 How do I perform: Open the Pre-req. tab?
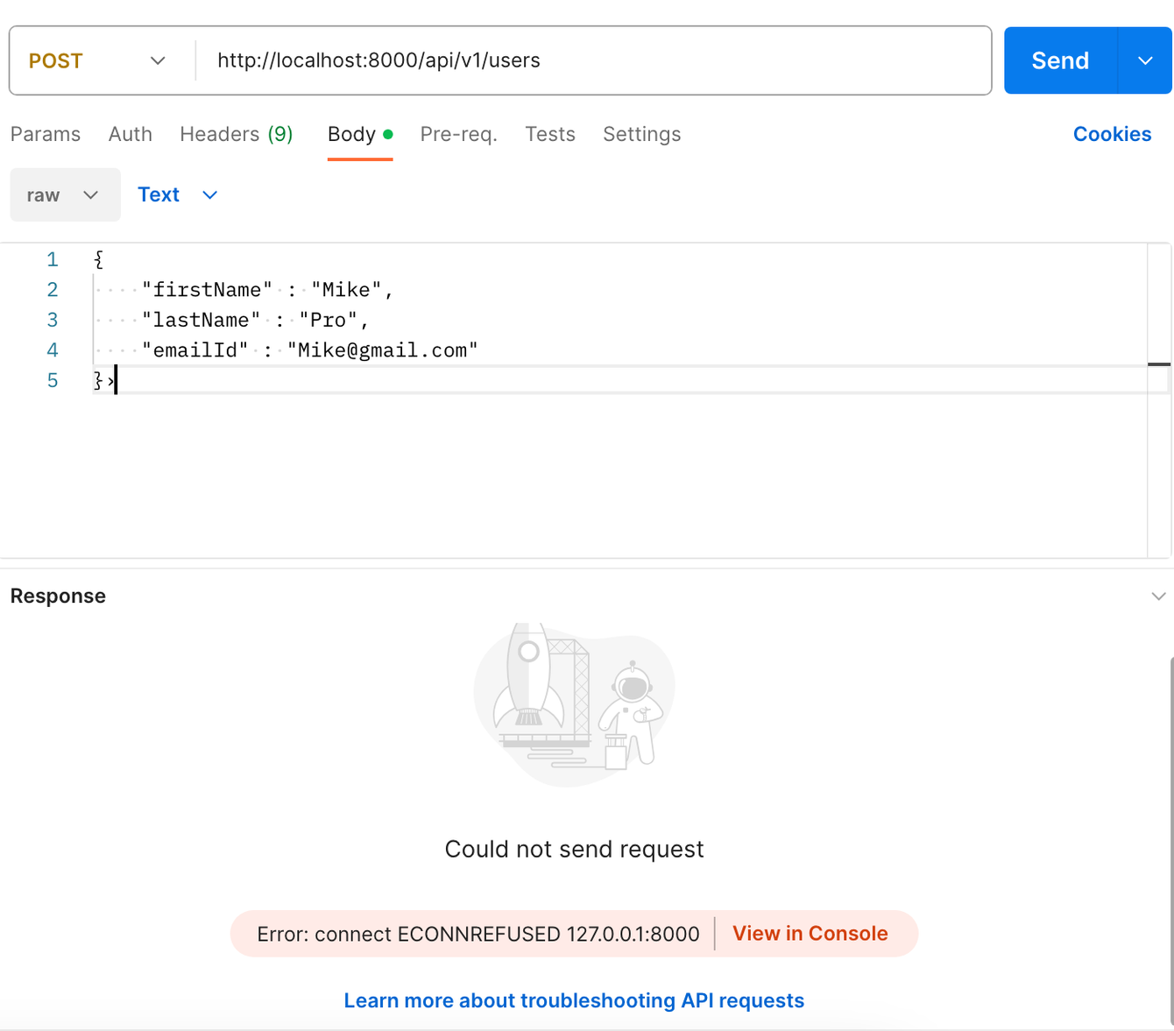[x=459, y=134]
